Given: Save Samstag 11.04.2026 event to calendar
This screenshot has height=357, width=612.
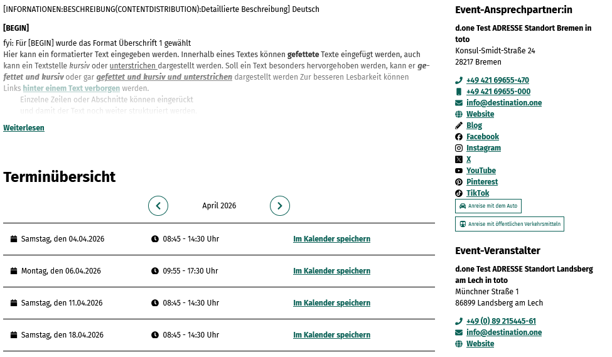Looking at the screenshot, I should click(331, 303).
